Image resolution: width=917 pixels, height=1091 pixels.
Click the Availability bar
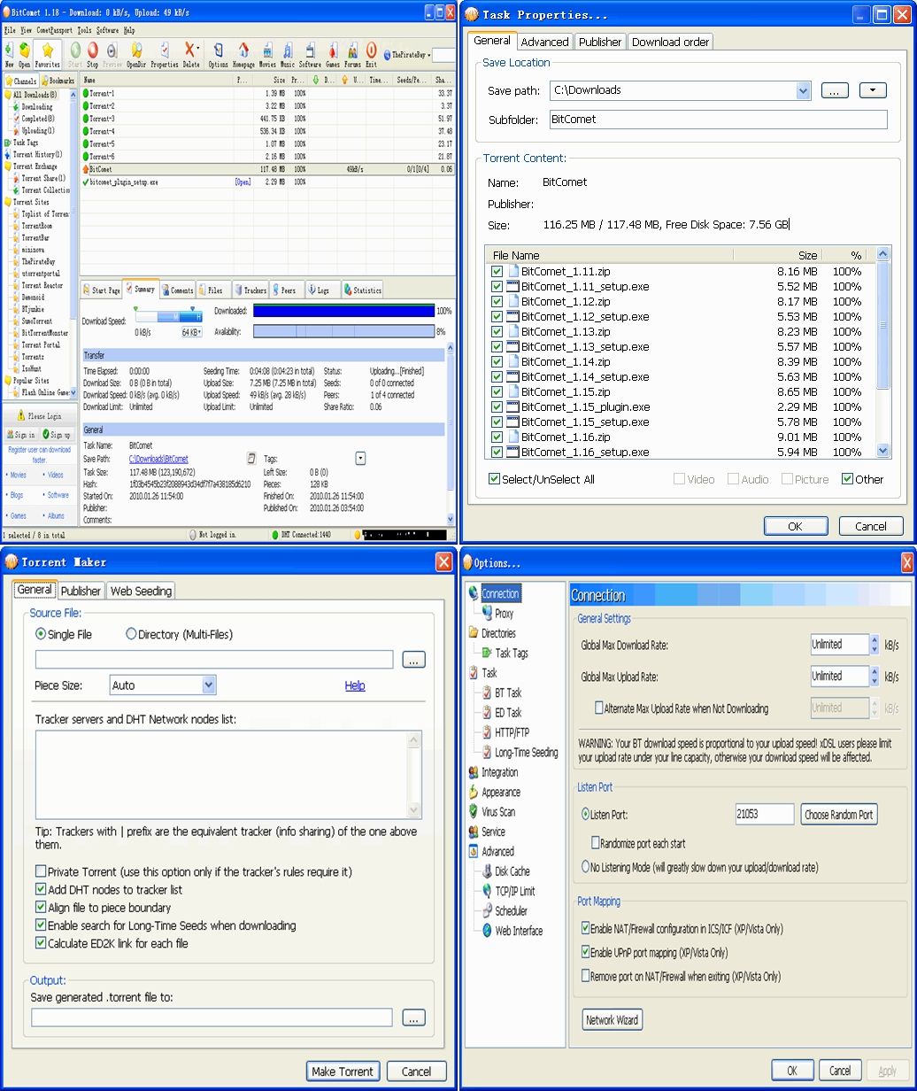pos(343,331)
